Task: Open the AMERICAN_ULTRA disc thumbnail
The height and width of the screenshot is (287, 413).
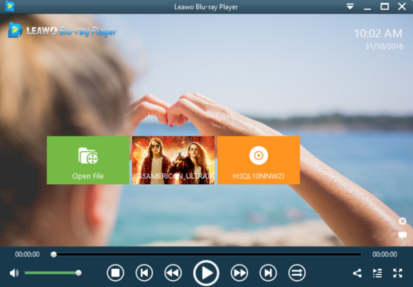Action: [x=174, y=160]
